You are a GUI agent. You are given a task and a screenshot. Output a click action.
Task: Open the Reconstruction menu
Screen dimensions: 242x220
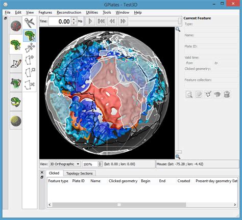[69, 12]
